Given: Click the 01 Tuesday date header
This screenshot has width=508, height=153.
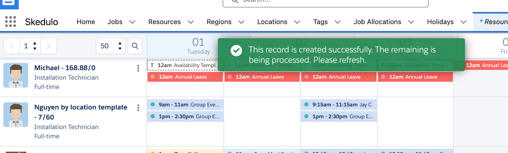Looking at the screenshot, I should (199, 46).
